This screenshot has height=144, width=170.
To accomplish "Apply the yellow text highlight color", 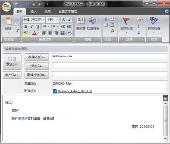I will [x=26, y=33].
